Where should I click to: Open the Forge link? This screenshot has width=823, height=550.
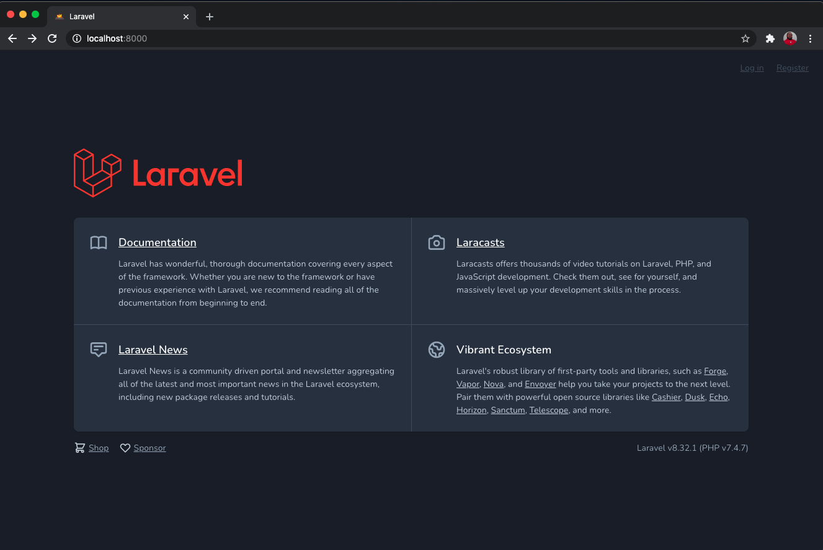pyautogui.click(x=715, y=371)
